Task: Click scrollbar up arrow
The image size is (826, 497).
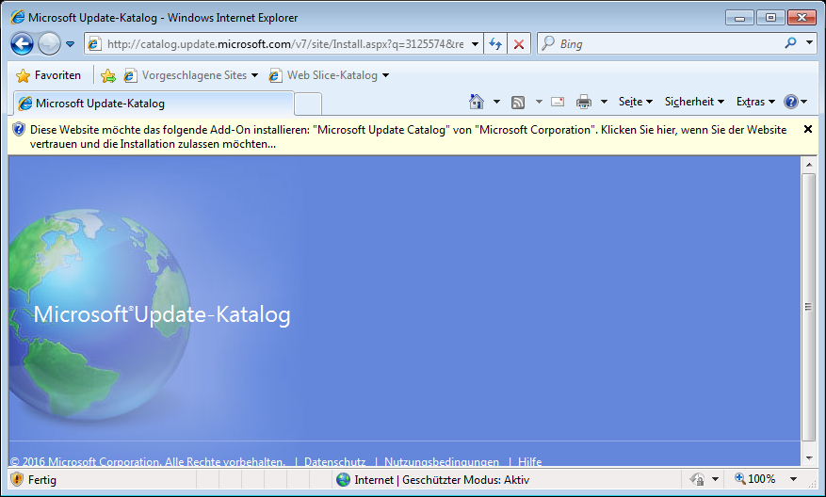Action: pyautogui.click(x=809, y=165)
